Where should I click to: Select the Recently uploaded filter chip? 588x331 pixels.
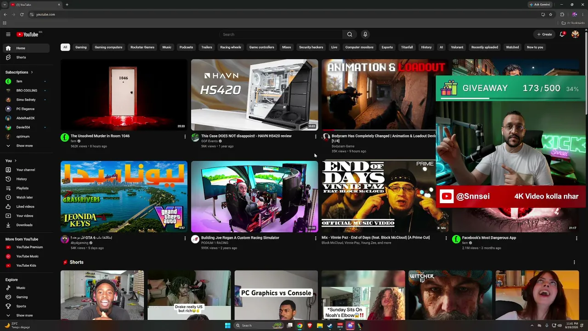(x=485, y=47)
